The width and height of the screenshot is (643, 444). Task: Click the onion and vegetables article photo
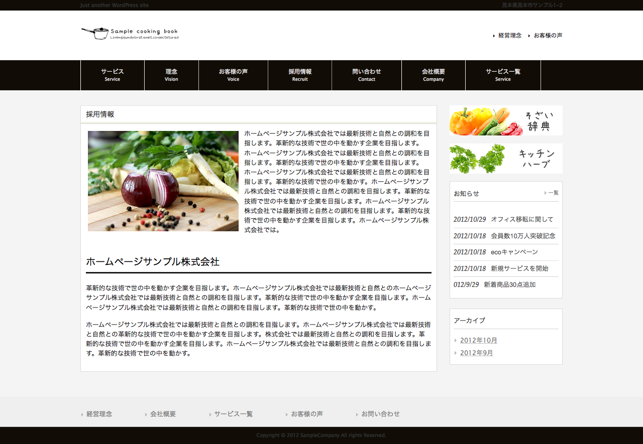pyautogui.click(x=163, y=181)
